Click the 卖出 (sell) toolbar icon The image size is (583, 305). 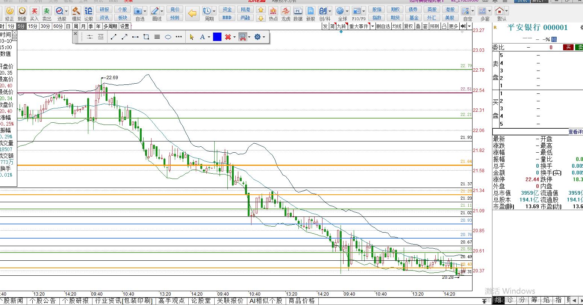click(47, 11)
